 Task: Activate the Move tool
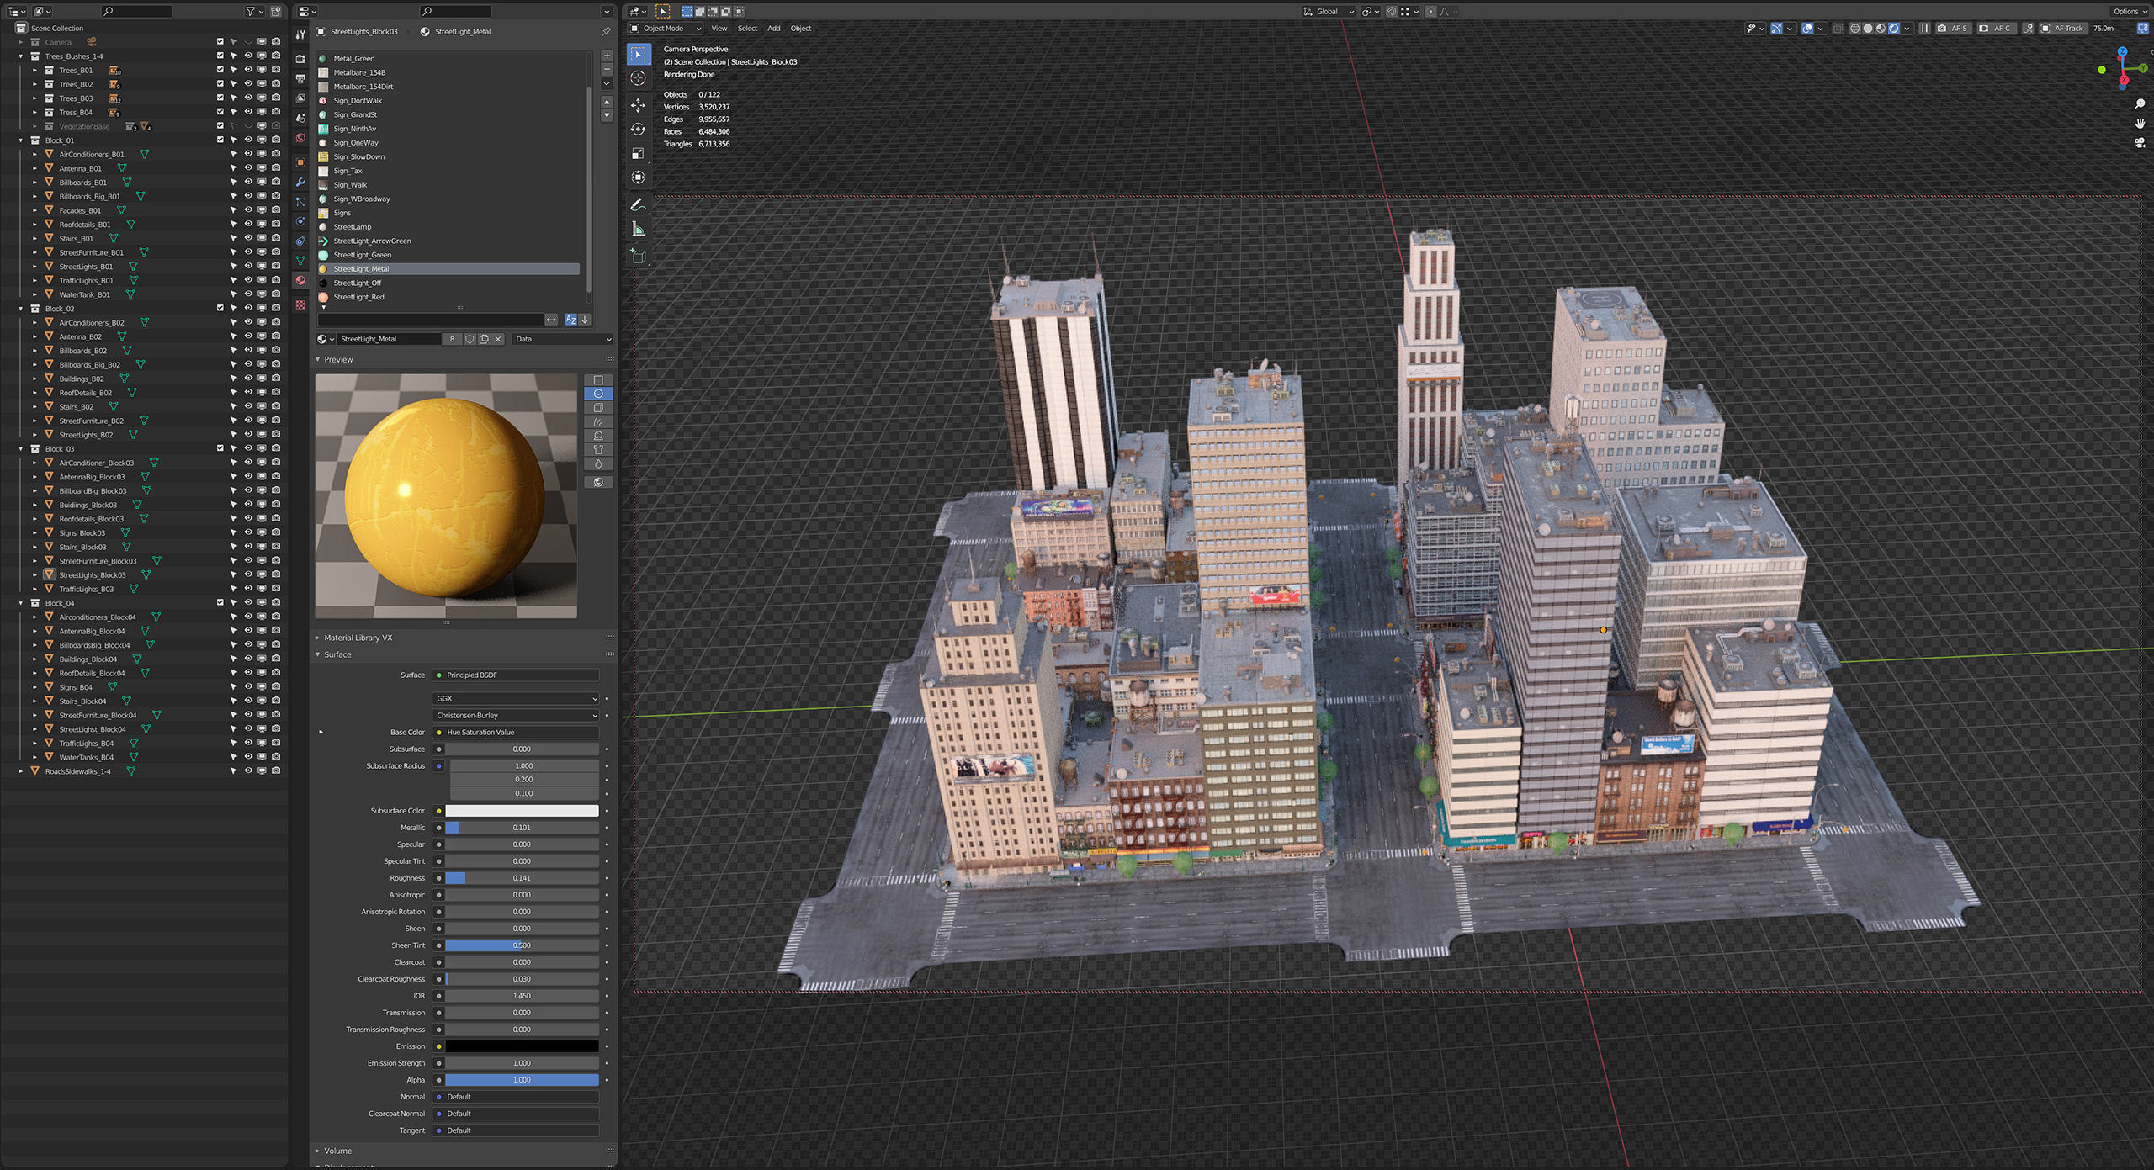pos(639,105)
